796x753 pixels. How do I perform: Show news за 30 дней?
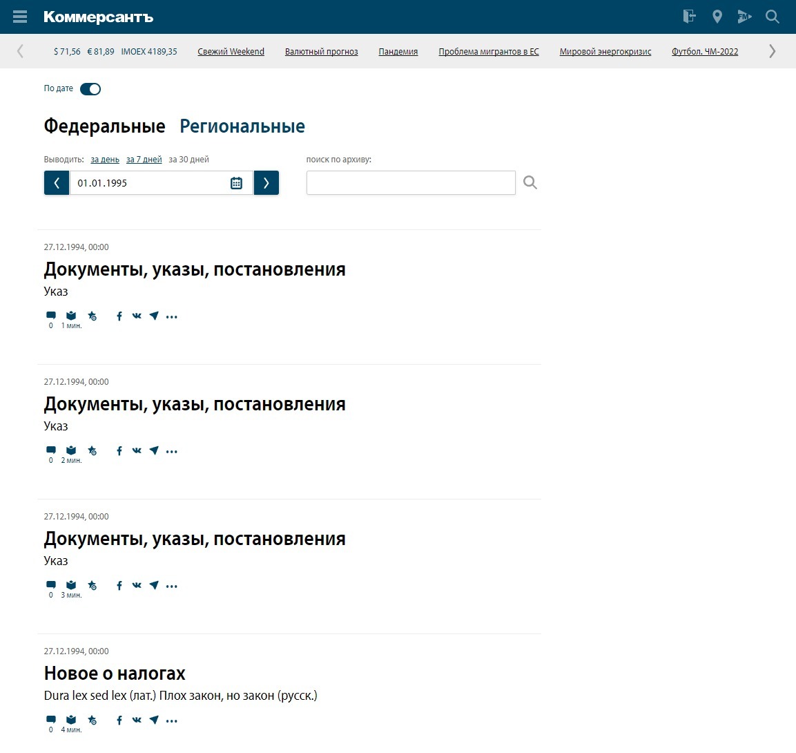point(189,160)
